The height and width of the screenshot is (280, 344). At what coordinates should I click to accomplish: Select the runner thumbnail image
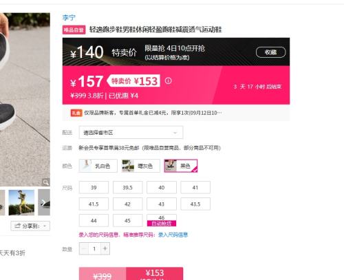coord(21,202)
